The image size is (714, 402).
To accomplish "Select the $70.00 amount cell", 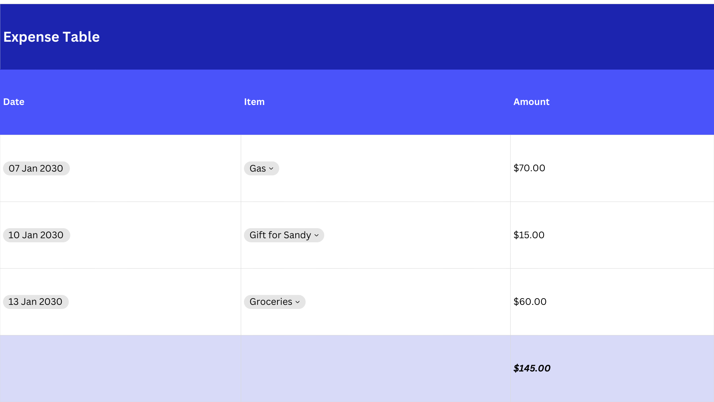I will 529,168.
